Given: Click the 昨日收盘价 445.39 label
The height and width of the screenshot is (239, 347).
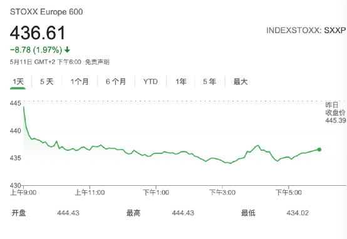Looking at the screenshot, I should (x=336, y=113).
